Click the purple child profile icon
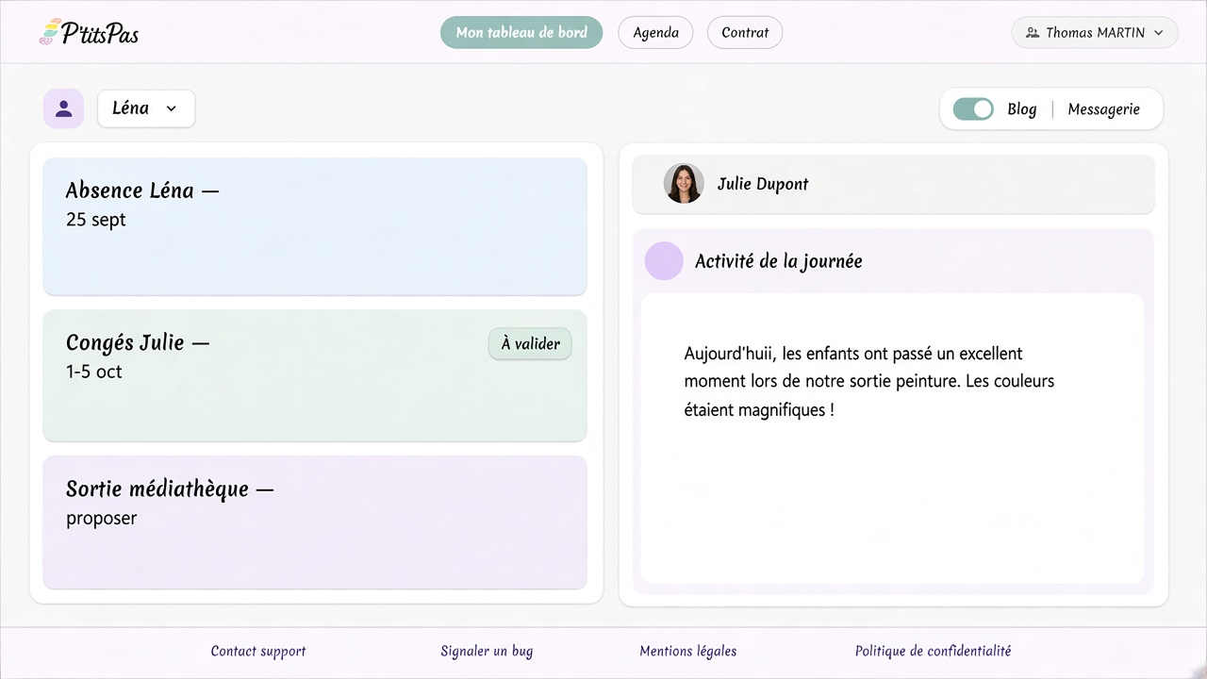The height and width of the screenshot is (679, 1207). 63,108
